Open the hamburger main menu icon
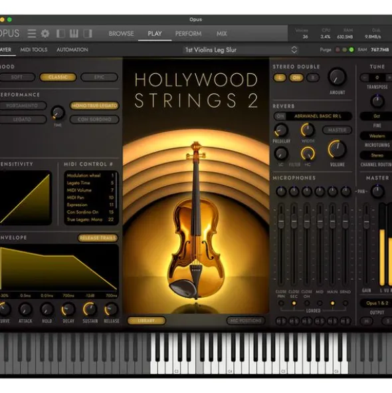392x393 pixels. (32, 33)
